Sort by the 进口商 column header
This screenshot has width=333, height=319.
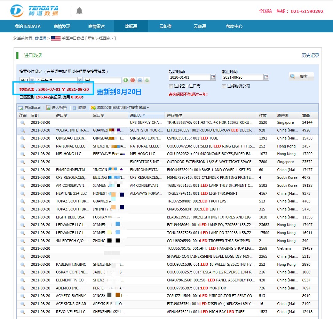pyautogui.click(x=72, y=115)
